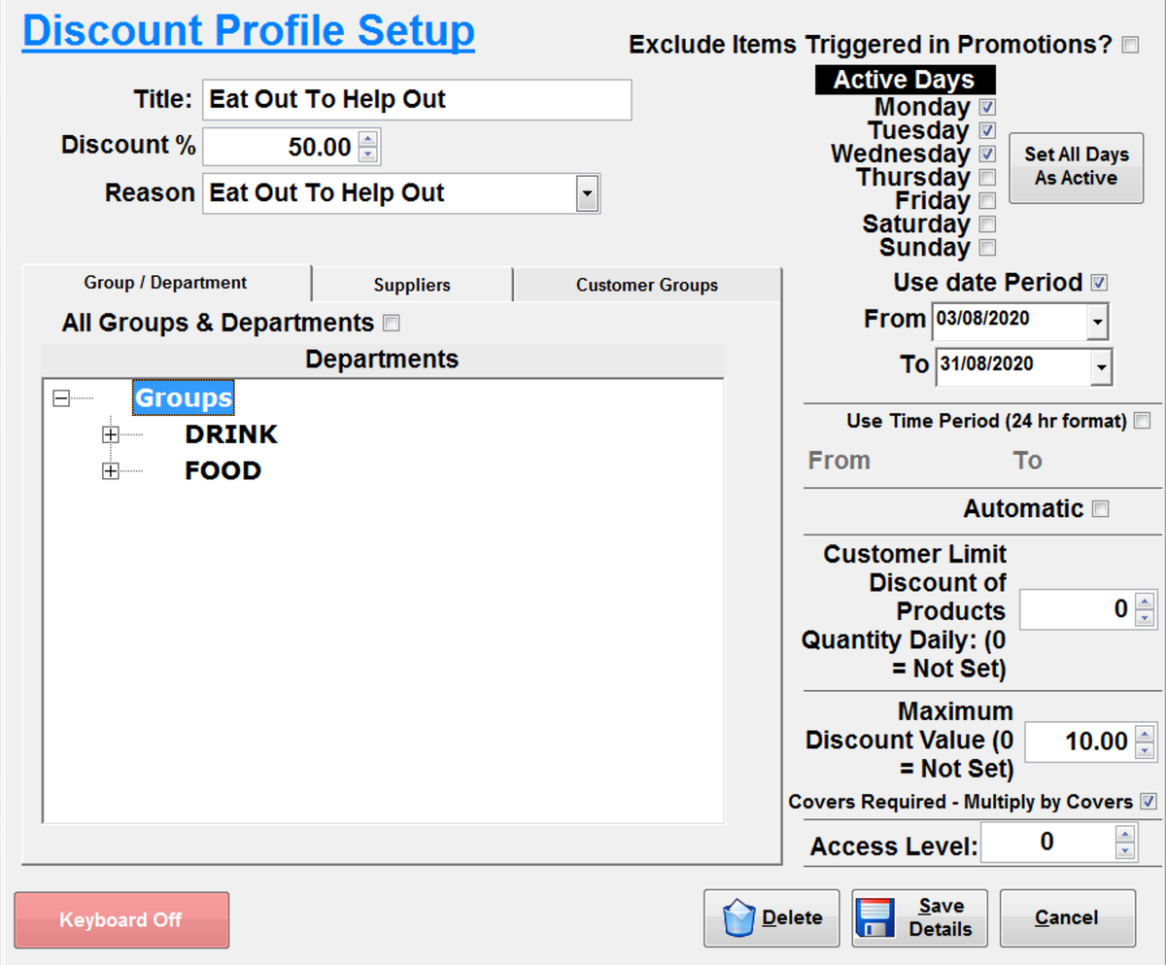The width and height of the screenshot is (1166, 965).
Task: Click Set All Days As Active button
Action: (1077, 167)
